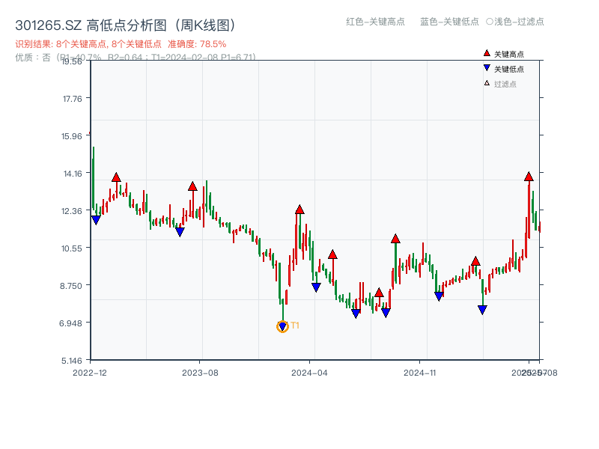
Task: Toggle the 关键低点 legend label
Action: click(x=509, y=69)
